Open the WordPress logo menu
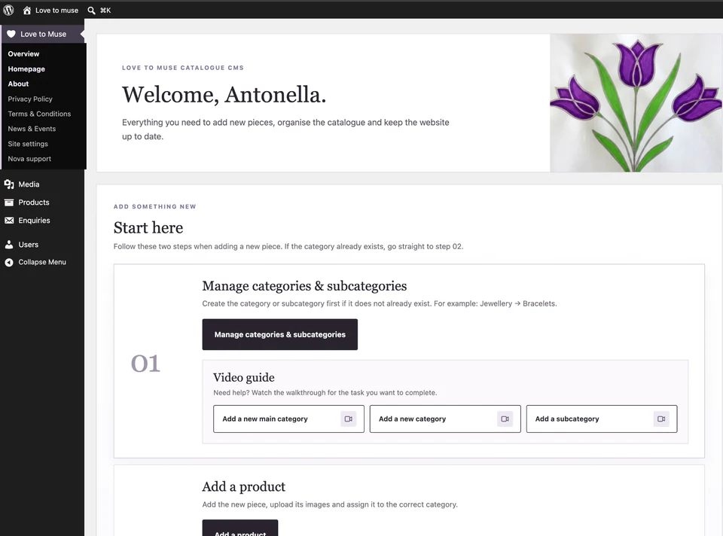Viewport: 723px width, 536px height. (x=9, y=10)
